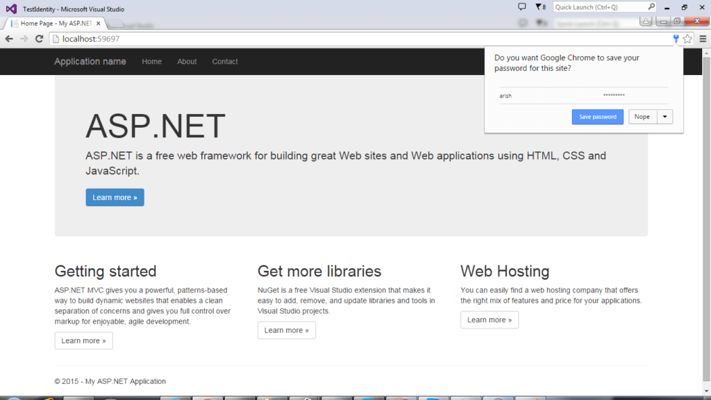Open the Contact navigation link
The height and width of the screenshot is (400, 711).
click(225, 62)
